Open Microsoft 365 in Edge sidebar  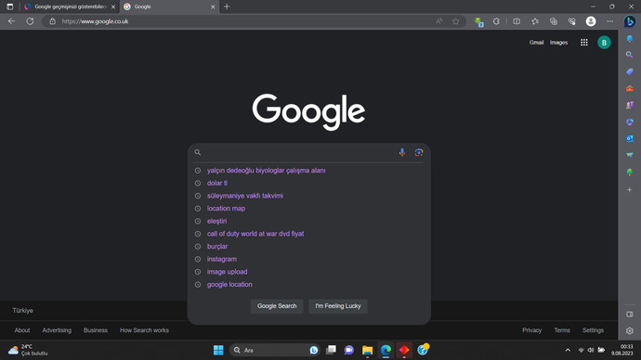[630, 122]
